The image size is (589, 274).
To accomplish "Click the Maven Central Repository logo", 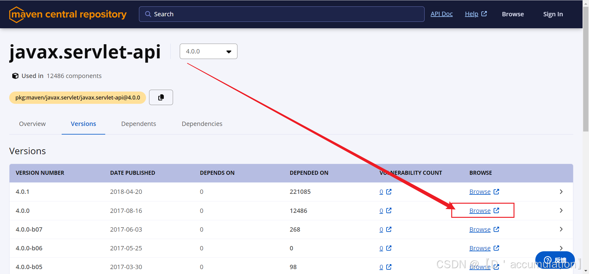I will point(68,14).
